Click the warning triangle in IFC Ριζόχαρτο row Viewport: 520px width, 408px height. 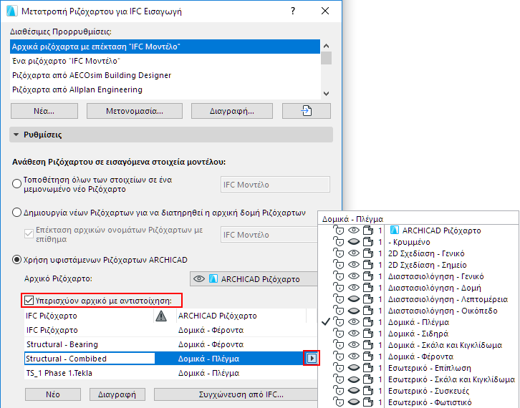tap(161, 316)
